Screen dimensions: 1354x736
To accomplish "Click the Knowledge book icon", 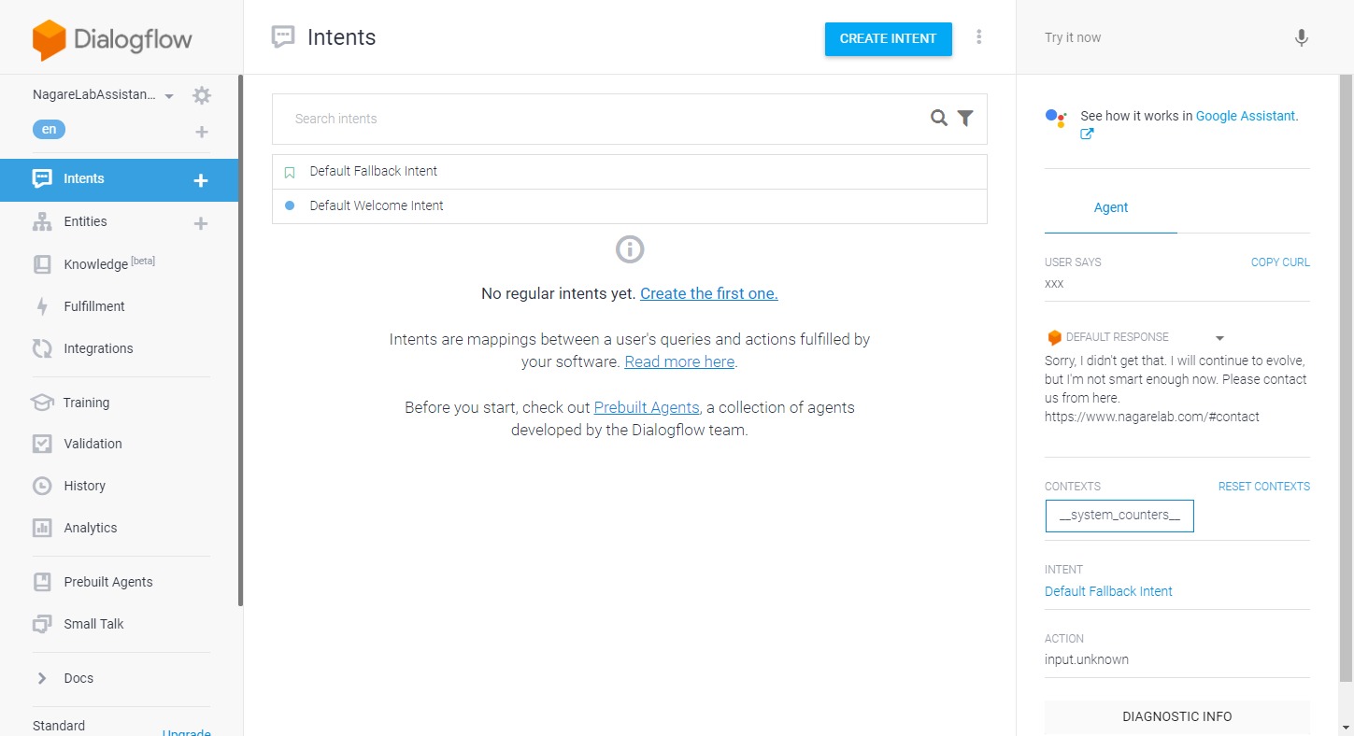I will [42, 264].
